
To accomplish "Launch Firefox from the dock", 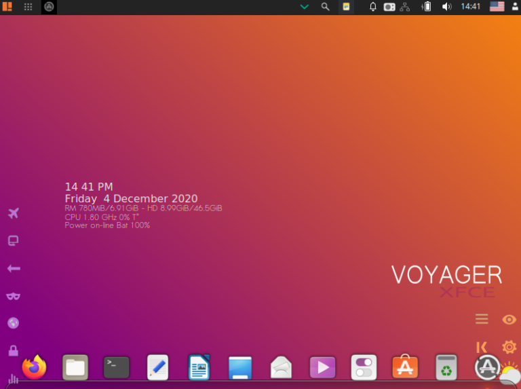I will (34, 367).
